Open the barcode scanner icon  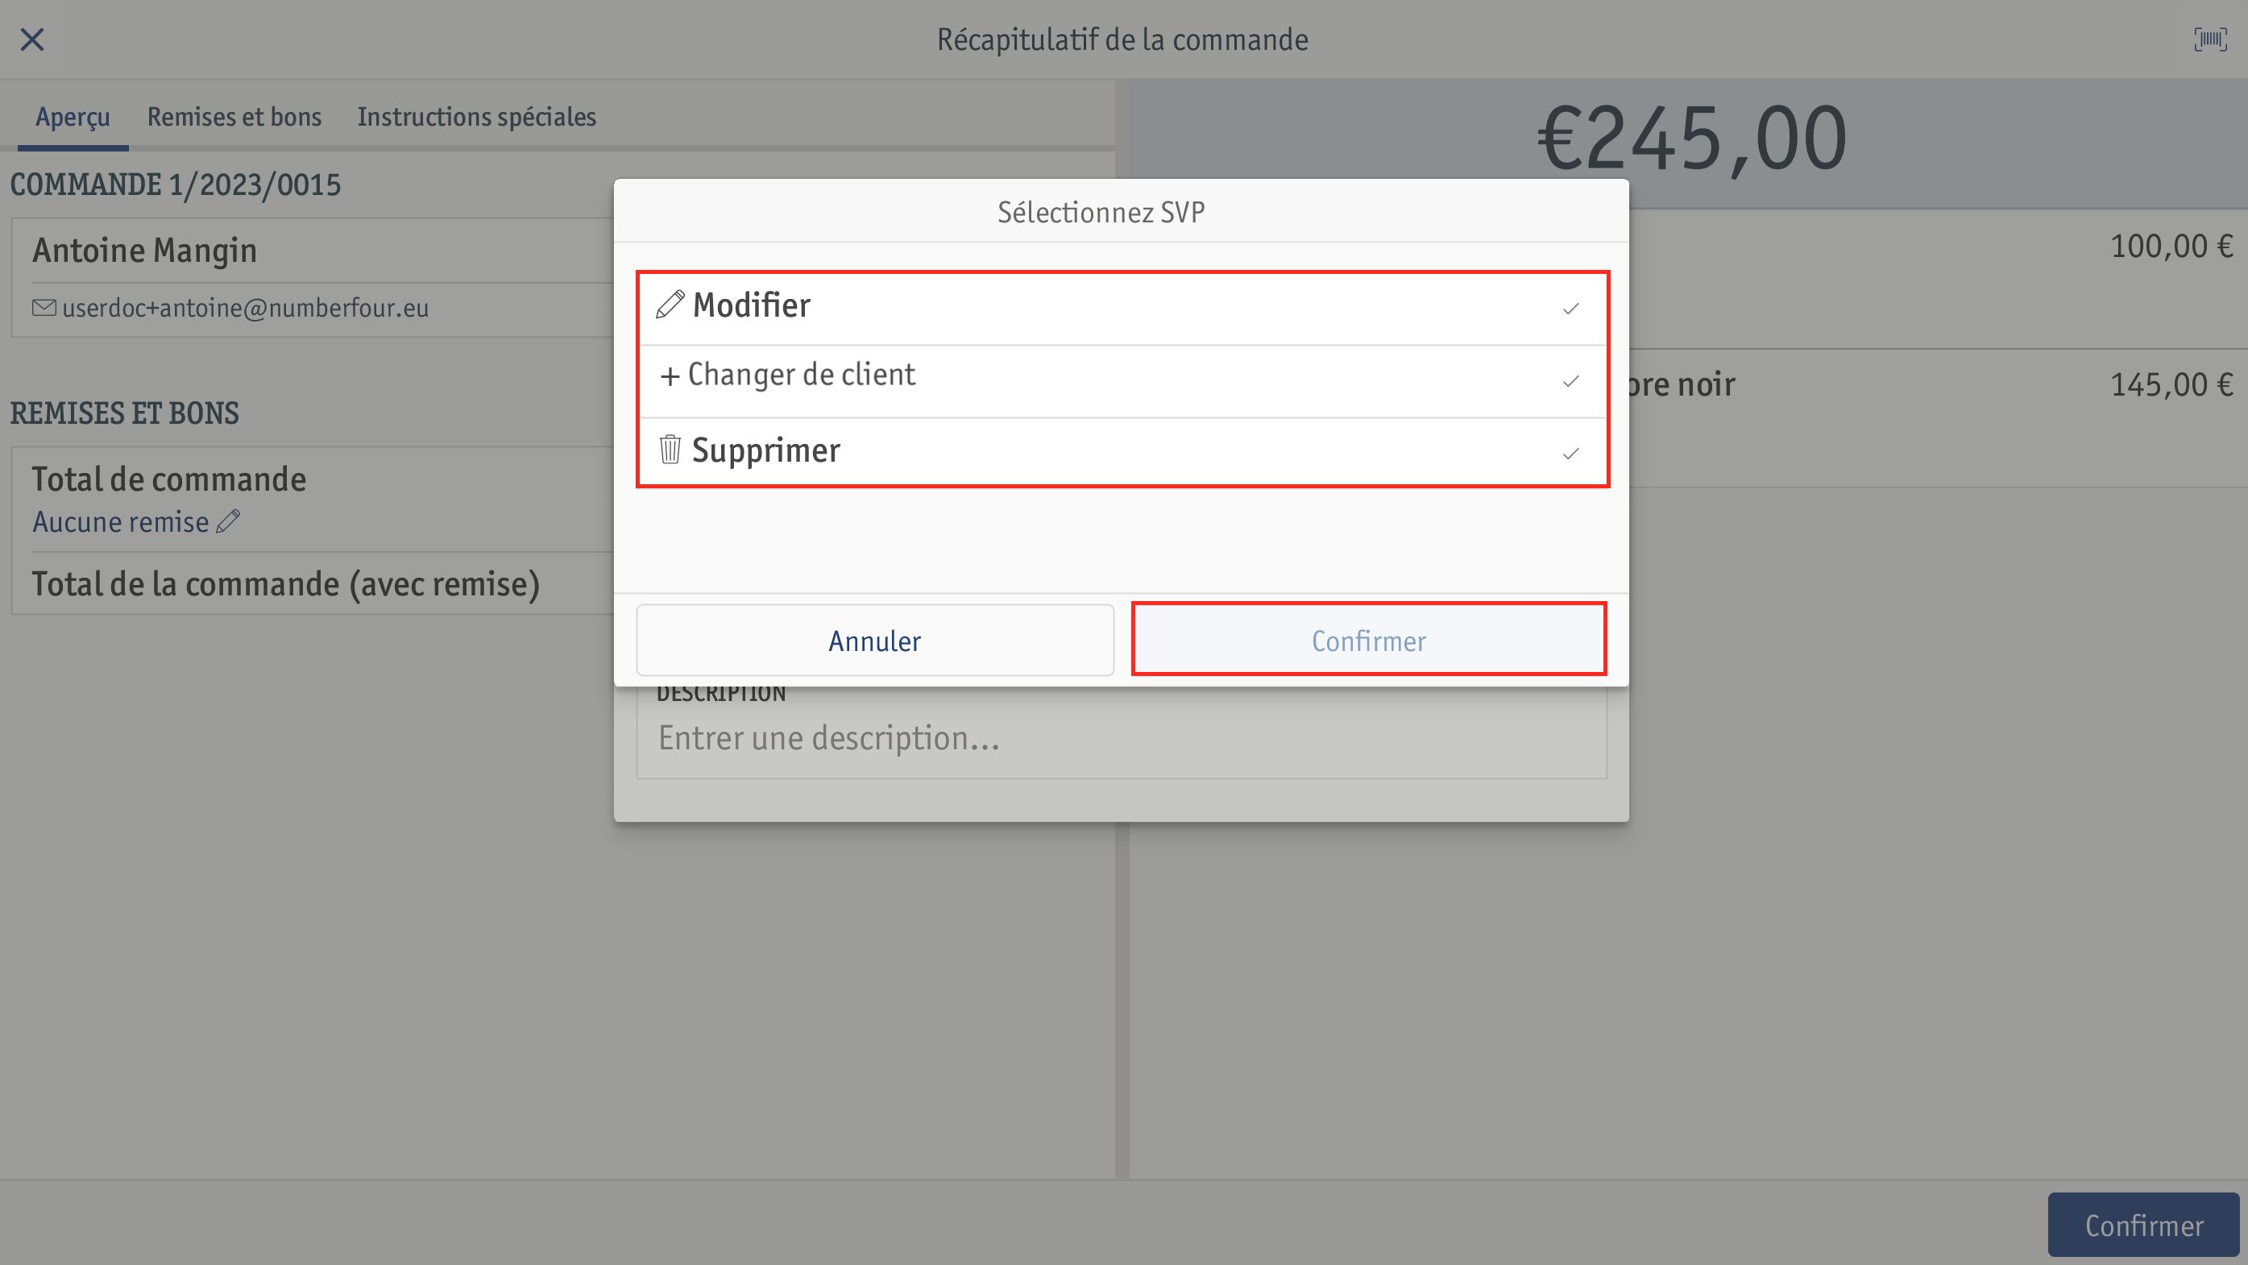pyautogui.click(x=2209, y=39)
